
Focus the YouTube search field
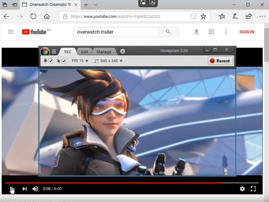pos(116,32)
